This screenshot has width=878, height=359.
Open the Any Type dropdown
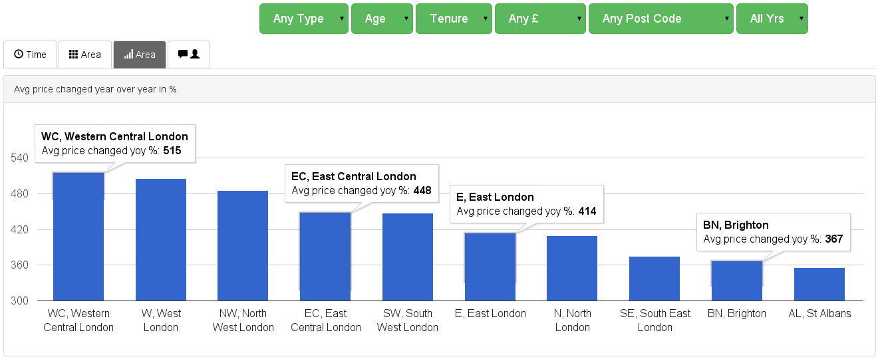tap(304, 19)
